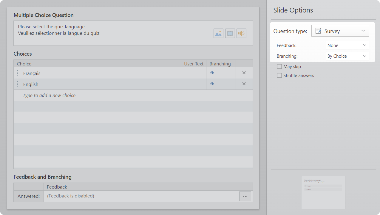The image size is (380, 215).
Task: Click the drag handle beside English
Action: coord(18,84)
